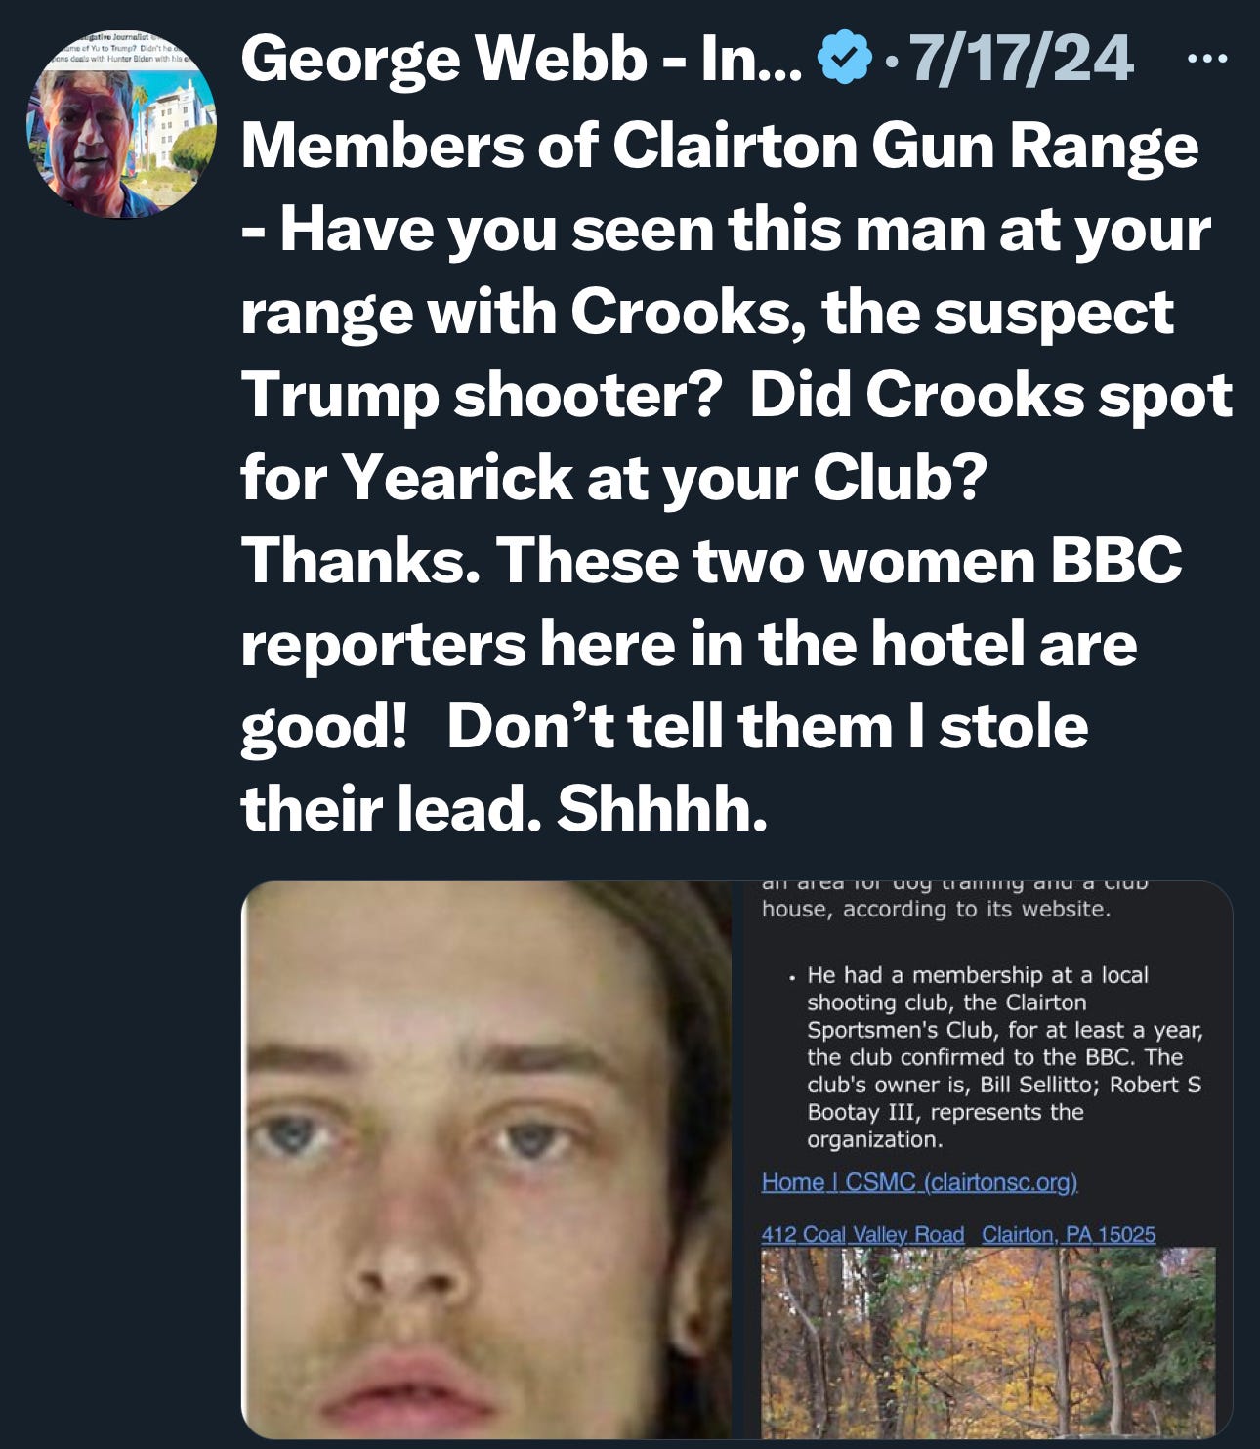Follow the Home | CSMC (clairtonsc.org) link
The height and width of the screenshot is (1449, 1260).
tap(919, 1182)
